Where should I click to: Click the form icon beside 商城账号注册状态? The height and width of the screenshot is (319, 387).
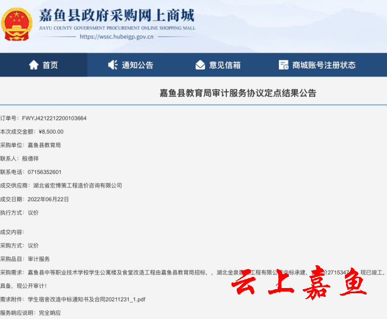point(284,65)
